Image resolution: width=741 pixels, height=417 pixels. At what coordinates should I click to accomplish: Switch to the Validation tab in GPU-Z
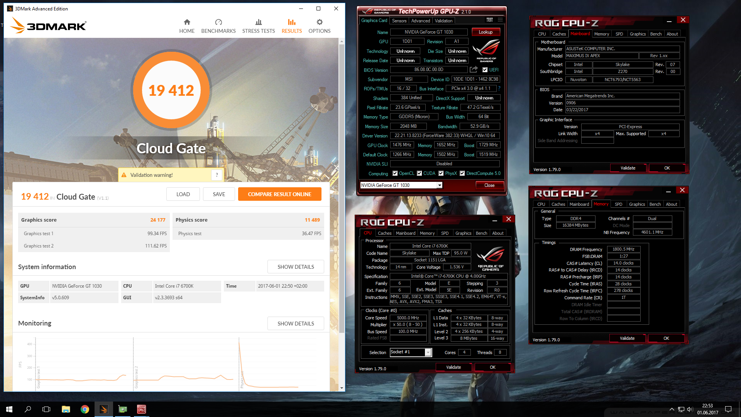point(443,21)
